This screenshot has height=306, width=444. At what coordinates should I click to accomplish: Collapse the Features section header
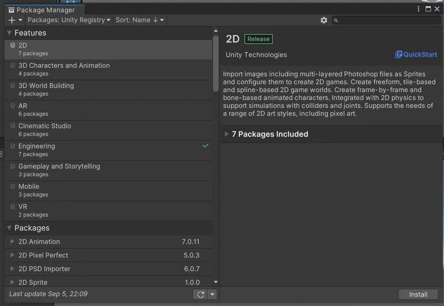tap(9, 33)
